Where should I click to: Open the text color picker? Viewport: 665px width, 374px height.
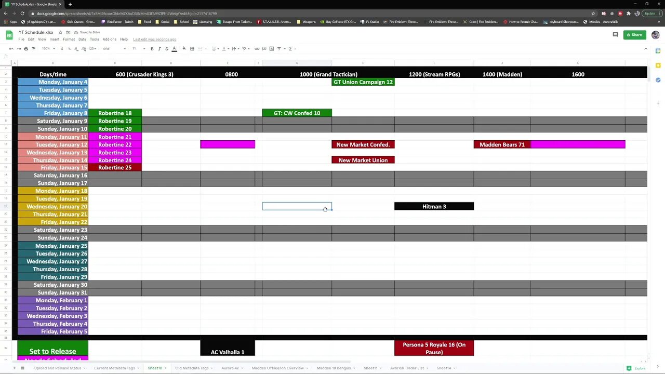(x=174, y=49)
